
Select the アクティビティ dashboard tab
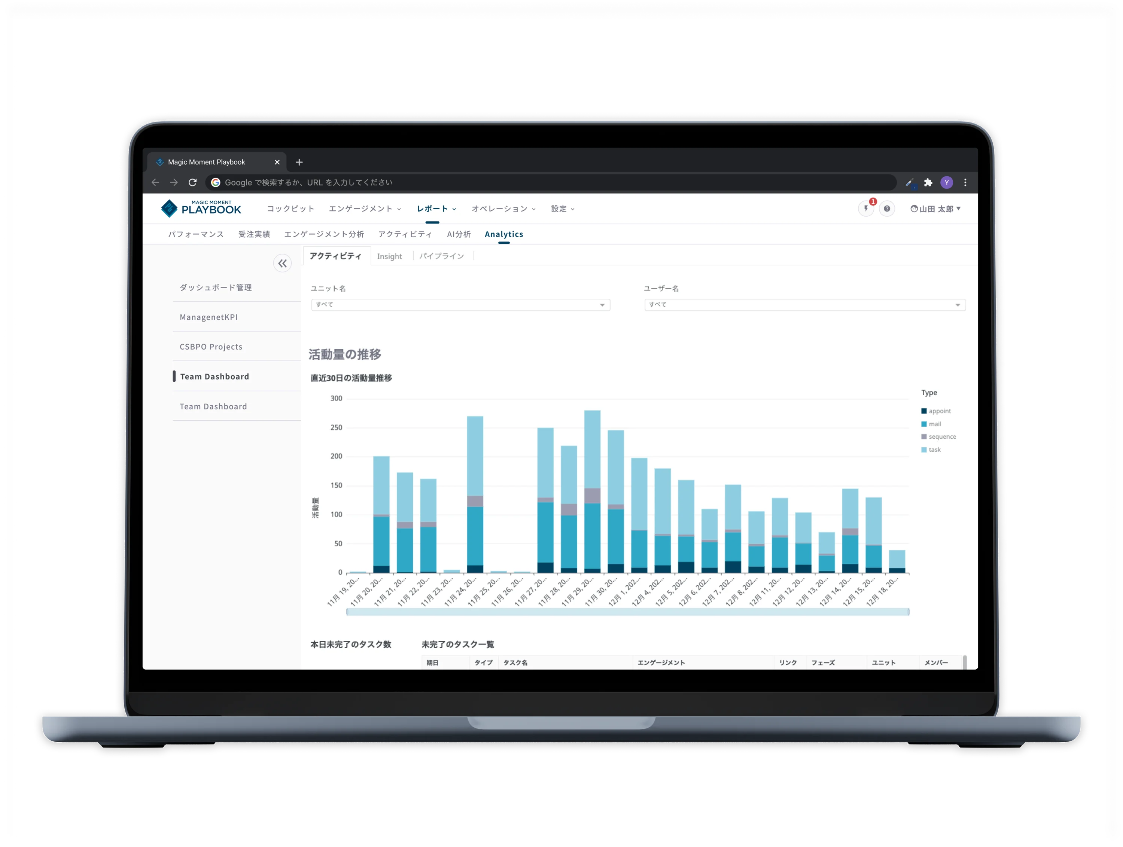point(335,256)
